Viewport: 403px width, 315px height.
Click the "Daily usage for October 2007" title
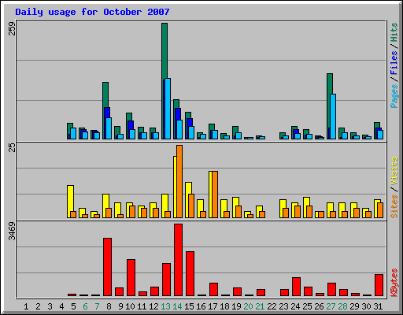[x=92, y=12]
